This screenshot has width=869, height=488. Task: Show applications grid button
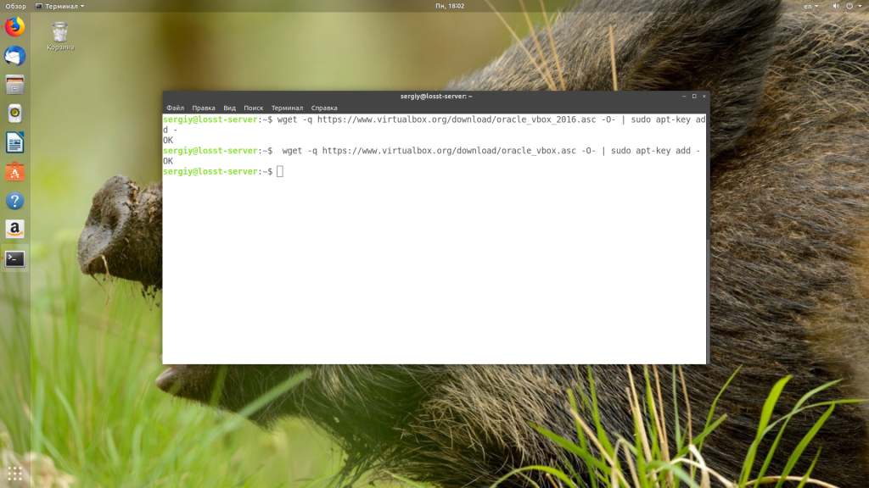[x=15, y=474]
